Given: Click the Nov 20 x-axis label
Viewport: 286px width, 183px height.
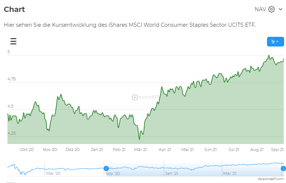Looking at the screenshot, I should (x=50, y=150).
